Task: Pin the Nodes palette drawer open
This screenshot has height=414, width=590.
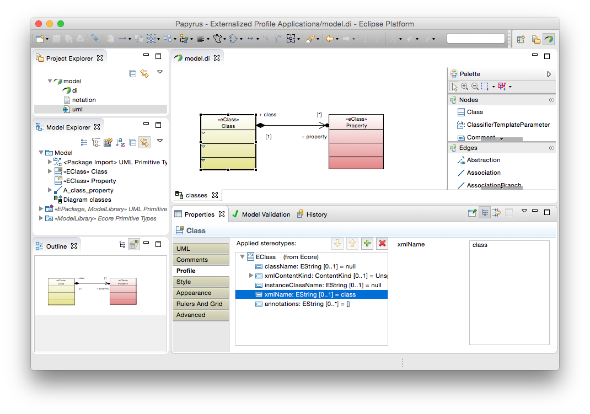Action: click(551, 100)
